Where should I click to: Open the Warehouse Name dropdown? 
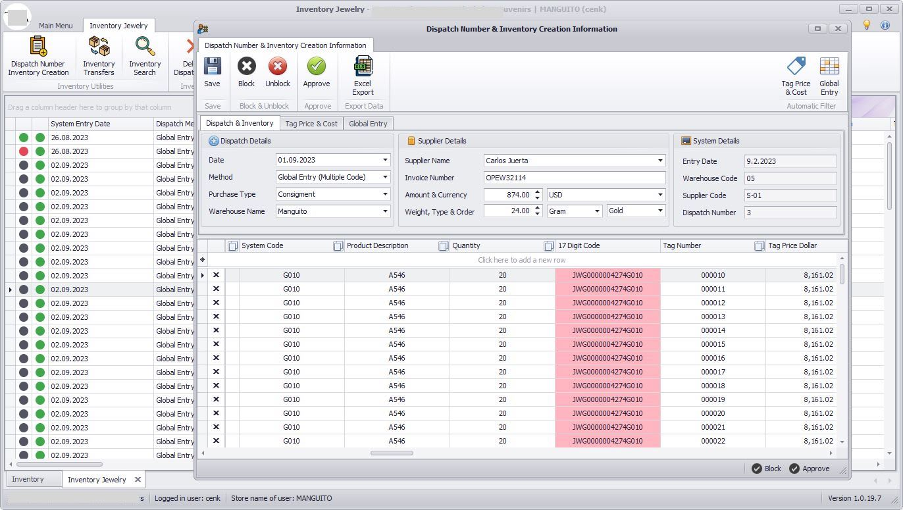click(385, 211)
